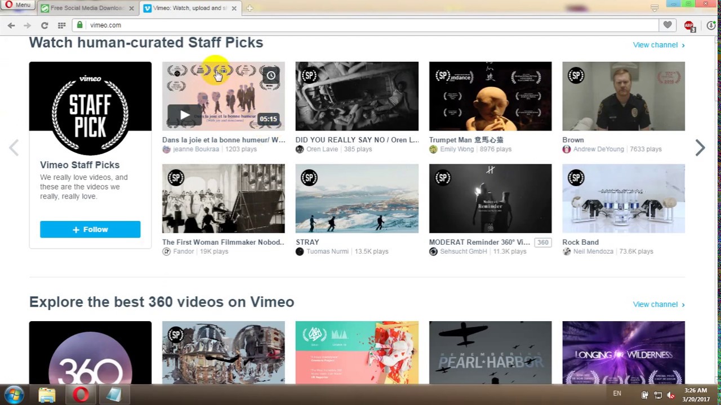
Task: Open The First Woman Filmmaker title link
Action: (223, 242)
